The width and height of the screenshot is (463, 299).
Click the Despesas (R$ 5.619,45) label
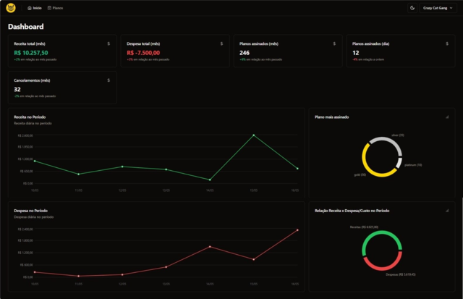pyautogui.click(x=400, y=274)
